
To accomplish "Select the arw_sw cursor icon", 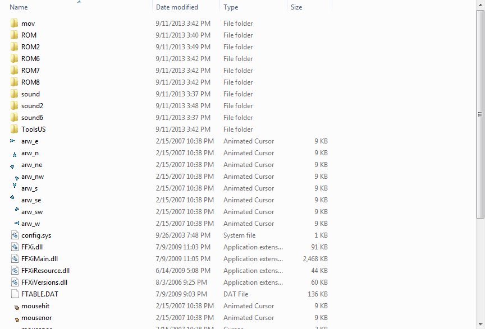I will coord(16,210).
